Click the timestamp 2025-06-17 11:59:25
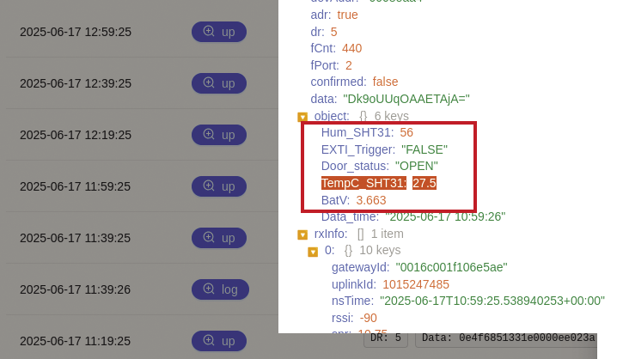The image size is (623, 359). pos(75,186)
